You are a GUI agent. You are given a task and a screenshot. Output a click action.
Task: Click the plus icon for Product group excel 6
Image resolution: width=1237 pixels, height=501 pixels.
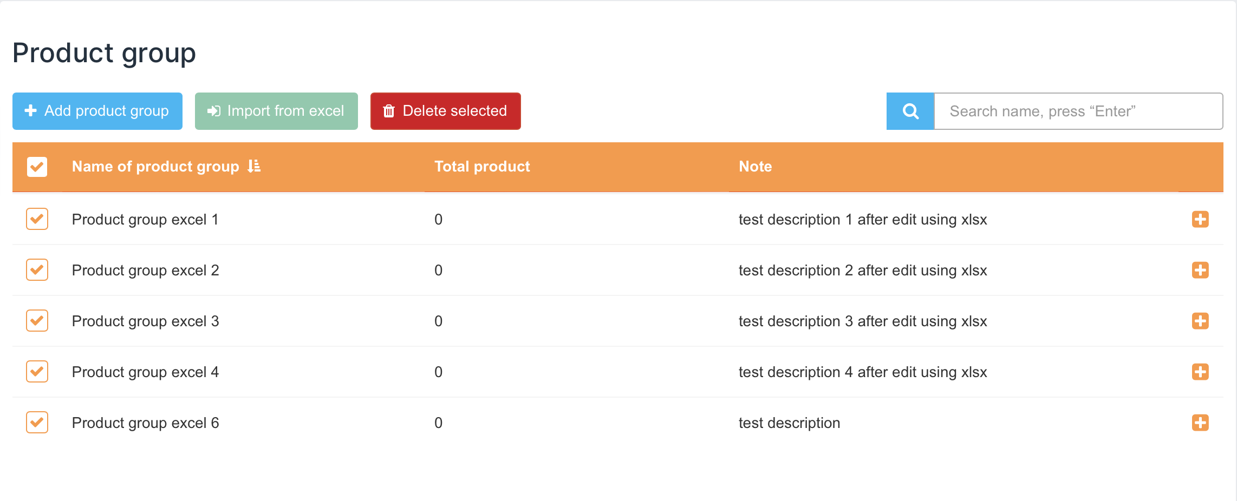pyautogui.click(x=1200, y=423)
